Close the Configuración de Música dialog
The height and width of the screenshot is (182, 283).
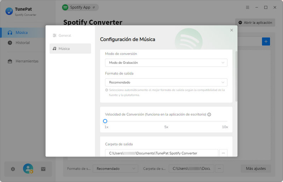[x=232, y=30]
